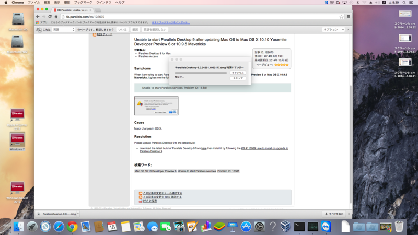Save the article as PDF link
This screenshot has height=235, width=418.
[150, 201]
